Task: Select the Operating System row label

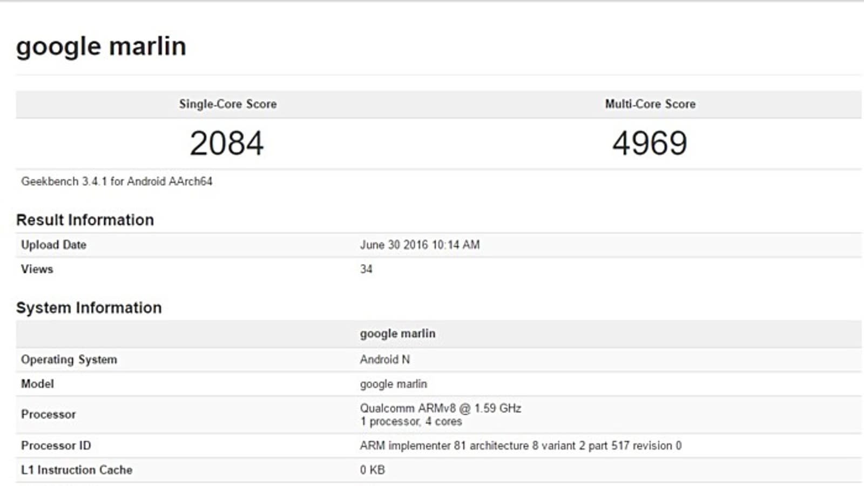Action: 69,360
